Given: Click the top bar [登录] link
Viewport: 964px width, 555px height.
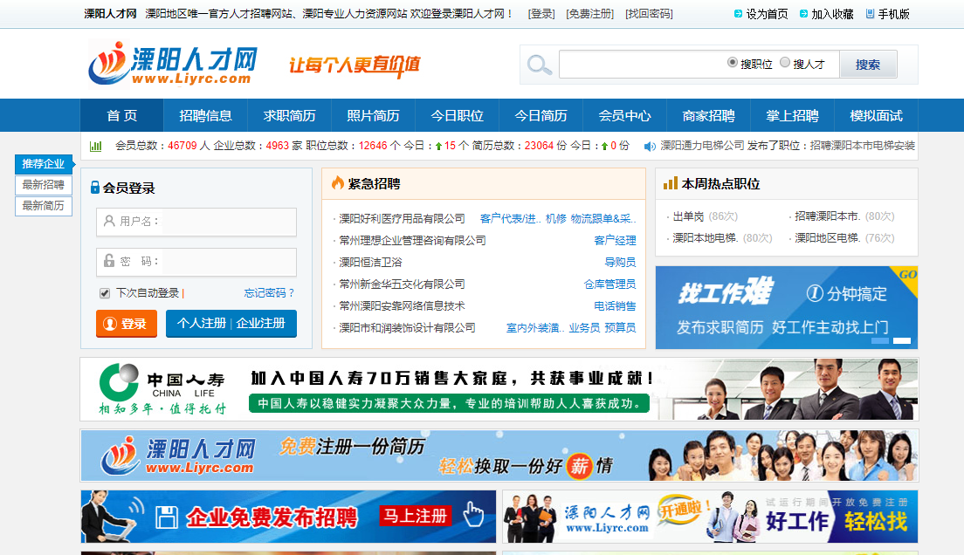Looking at the screenshot, I should pyautogui.click(x=541, y=13).
